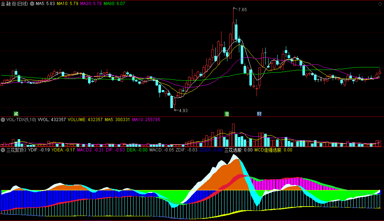This screenshot has width=384, height=221.
Task: Click the MACD: -0.05 value
Action: click(x=162, y=150)
